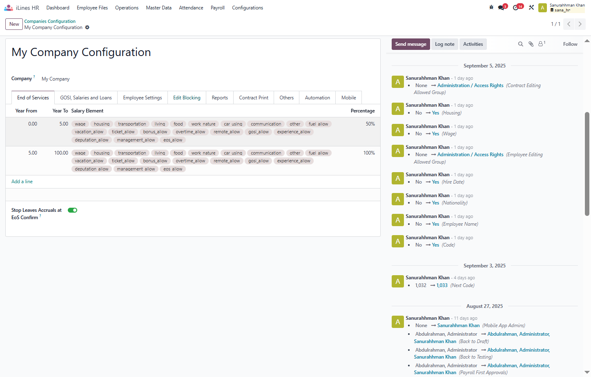The height and width of the screenshot is (377, 591).
Task: Switch to the Employee Settings tab
Action: point(143,98)
